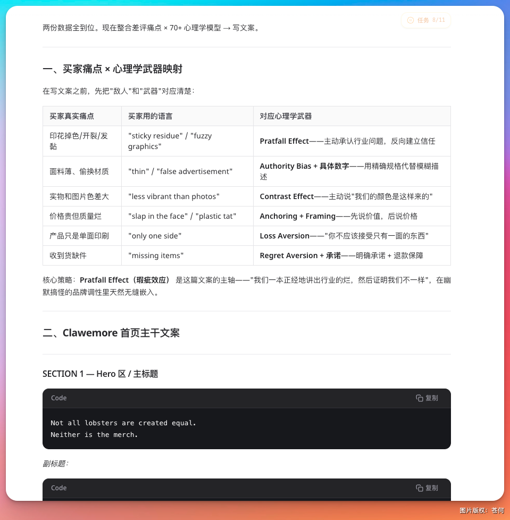The width and height of the screenshot is (510, 520).
Task: Click the Code label on the Hero block
Action: [58, 398]
